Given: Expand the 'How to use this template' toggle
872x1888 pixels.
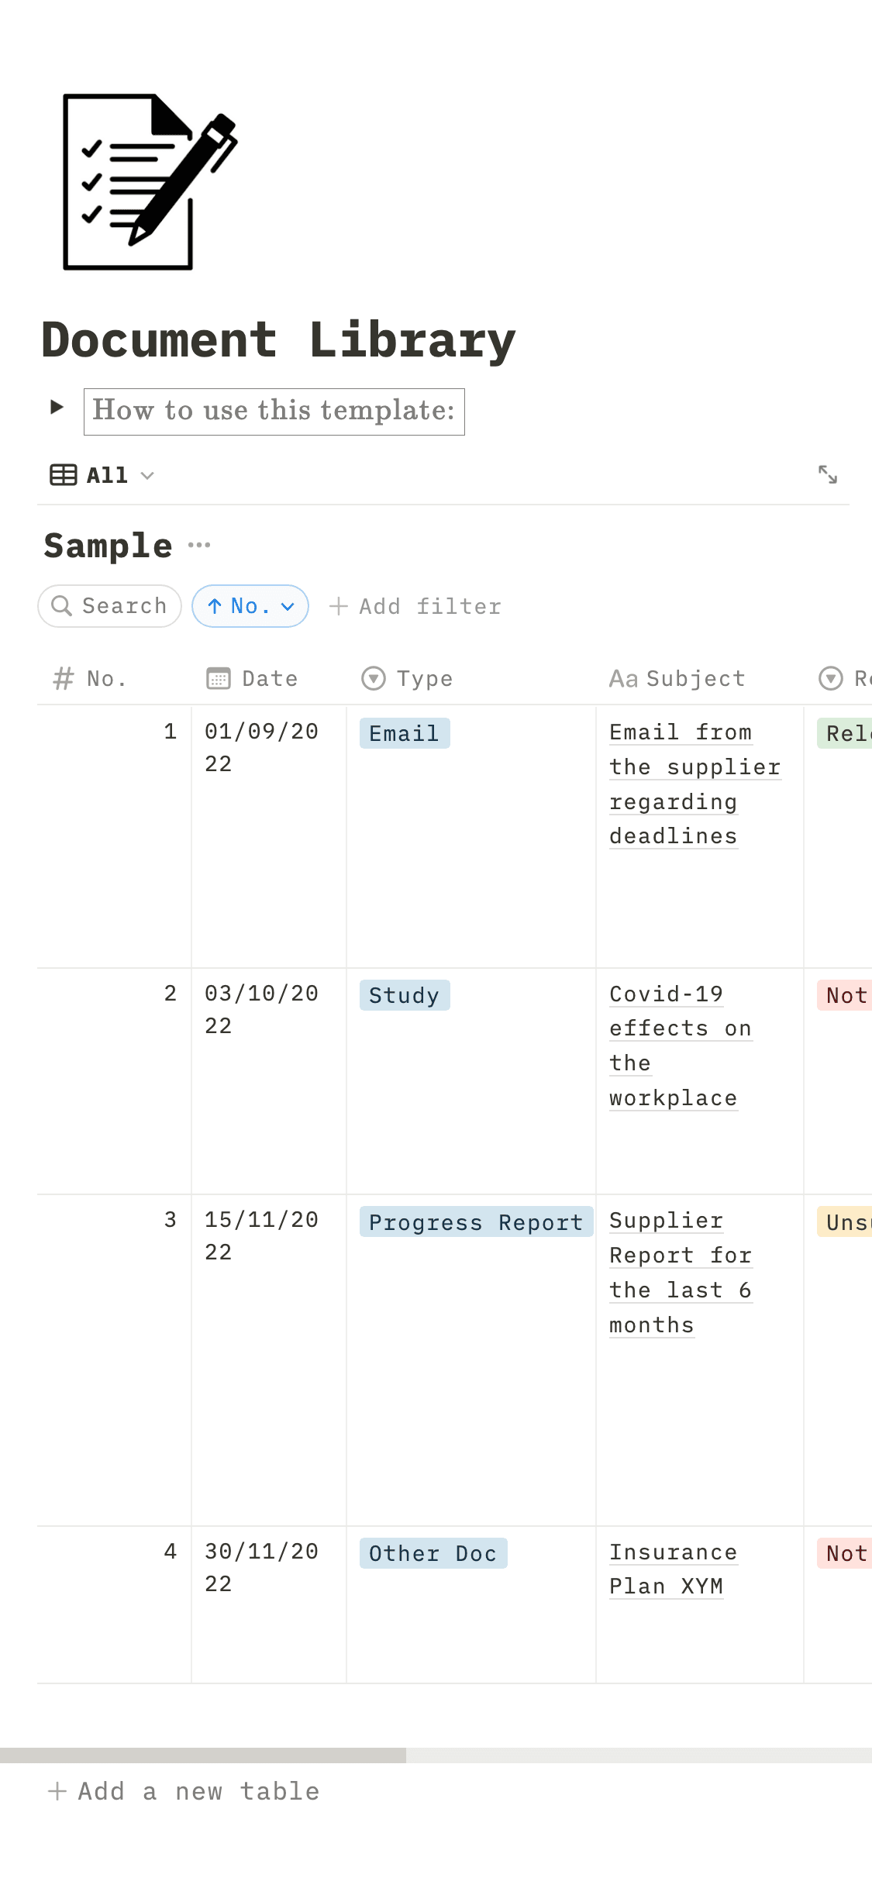Looking at the screenshot, I should [x=57, y=407].
